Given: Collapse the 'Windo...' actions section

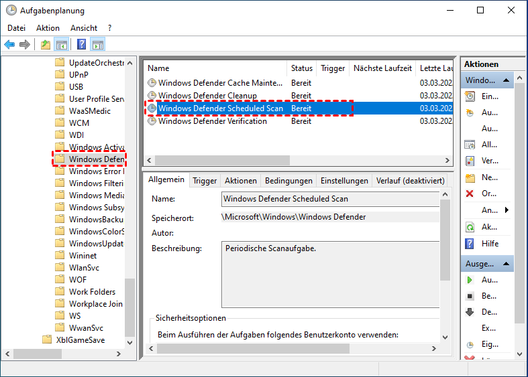Looking at the screenshot, I should [x=508, y=80].
